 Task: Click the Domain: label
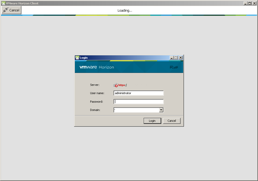(x=95, y=110)
